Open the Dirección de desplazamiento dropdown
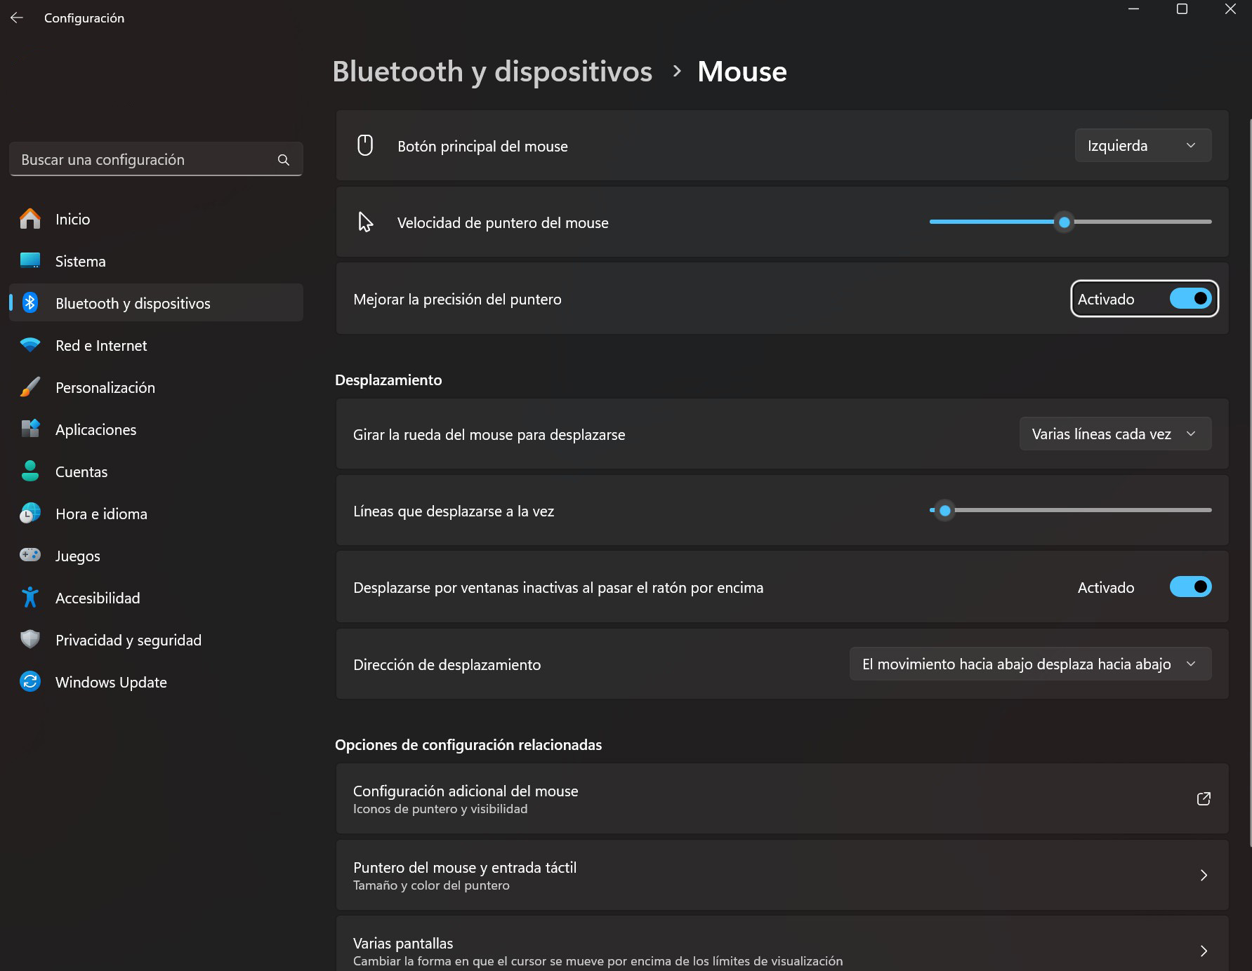Viewport: 1252px width, 971px height. coord(1030,664)
